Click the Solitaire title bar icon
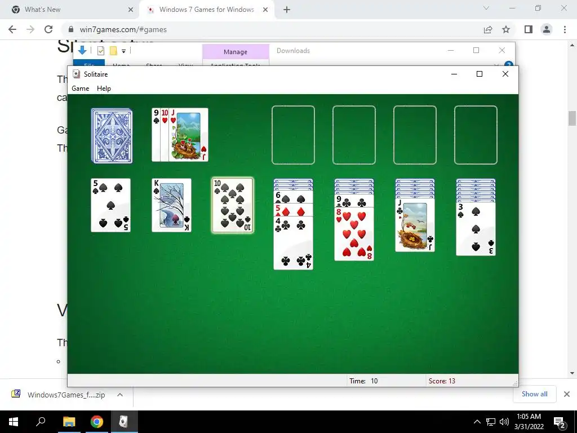Image resolution: width=577 pixels, height=433 pixels. point(76,74)
